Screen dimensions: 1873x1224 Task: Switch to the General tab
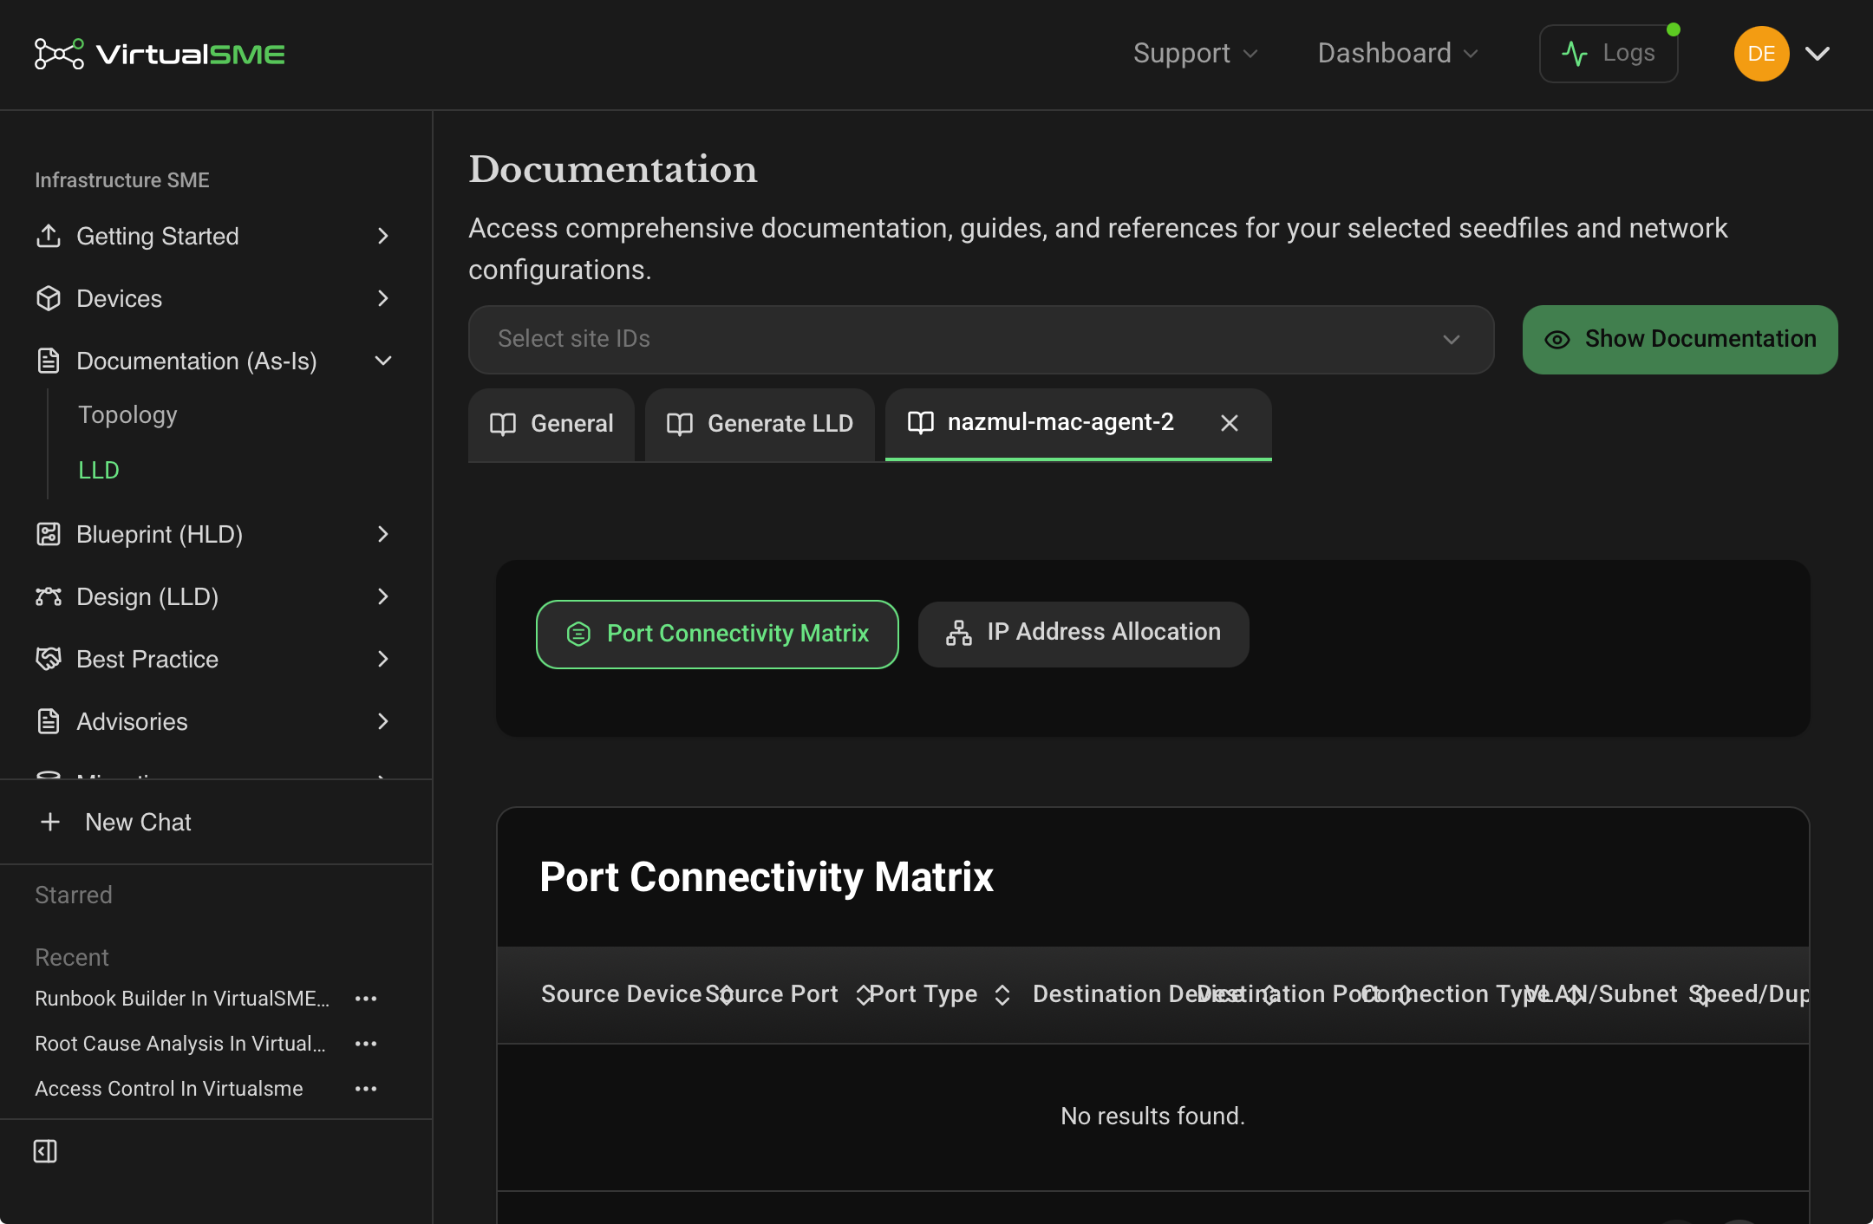551,424
